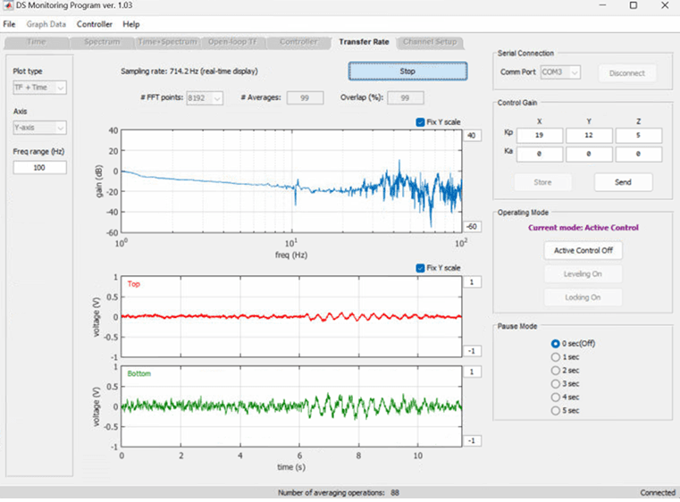The image size is (680, 502).
Task: Click the Leveling On button
Action: pos(583,274)
